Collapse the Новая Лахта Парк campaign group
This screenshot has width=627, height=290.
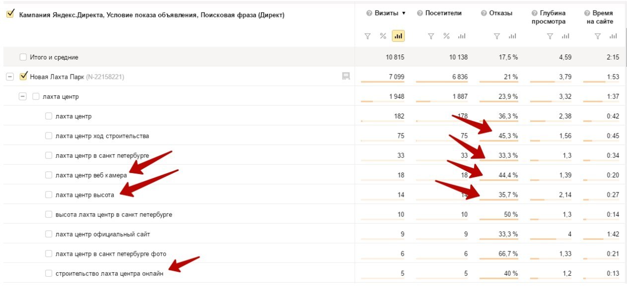tap(9, 77)
